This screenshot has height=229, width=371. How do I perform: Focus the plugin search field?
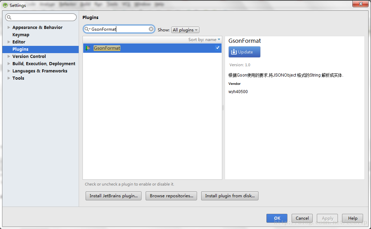point(119,29)
